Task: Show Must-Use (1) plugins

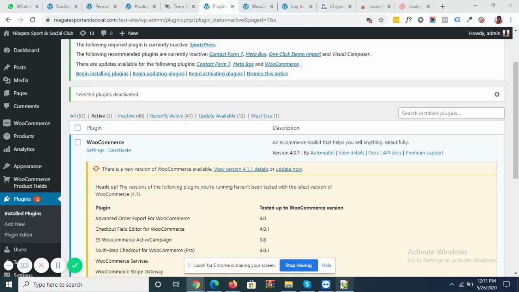Action: tap(265, 116)
